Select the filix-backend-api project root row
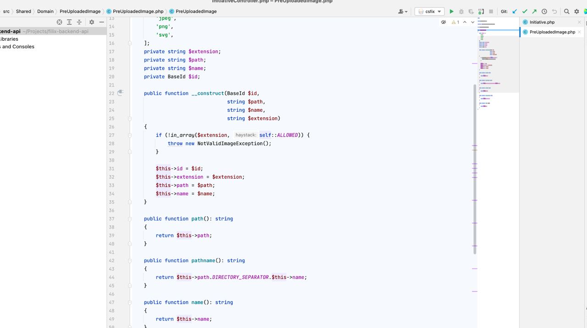The height and width of the screenshot is (328, 587). tap(53, 31)
